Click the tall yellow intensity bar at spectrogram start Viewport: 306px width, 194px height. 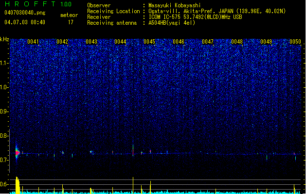pos(18,185)
